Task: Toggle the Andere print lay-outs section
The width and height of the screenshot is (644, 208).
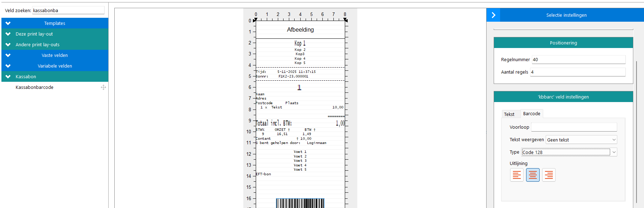Action: tap(8, 45)
